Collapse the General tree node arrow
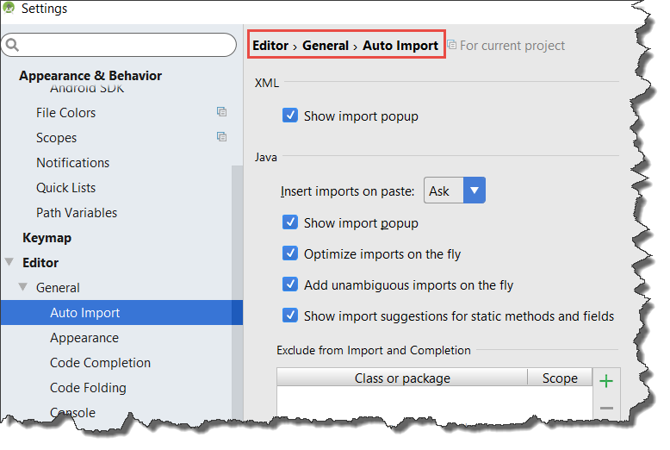The width and height of the screenshot is (670, 450). pos(23,286)
